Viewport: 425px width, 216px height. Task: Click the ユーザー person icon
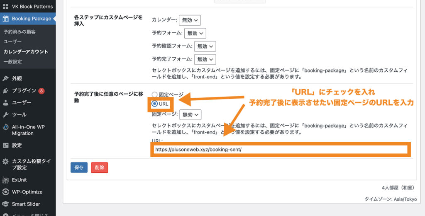point(6,102)
